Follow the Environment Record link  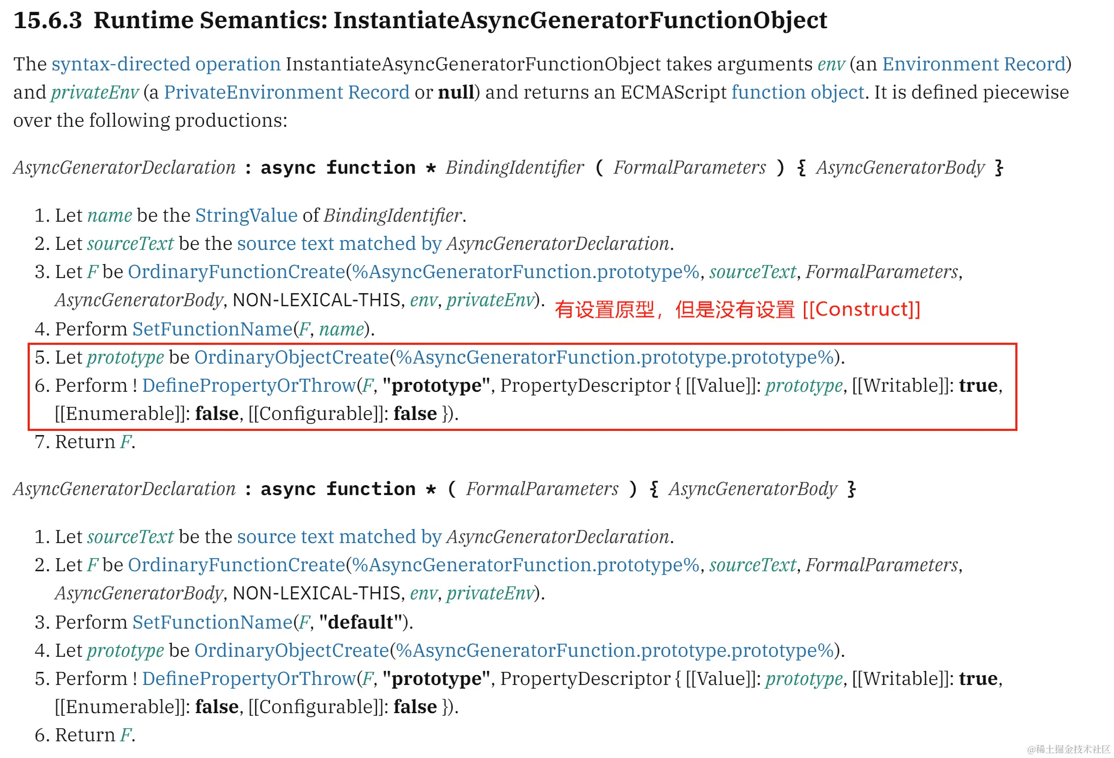[974, 64]
